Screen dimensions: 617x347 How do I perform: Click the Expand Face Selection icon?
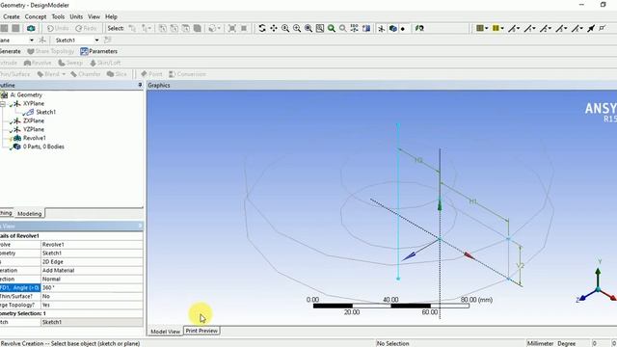(232, 28)
